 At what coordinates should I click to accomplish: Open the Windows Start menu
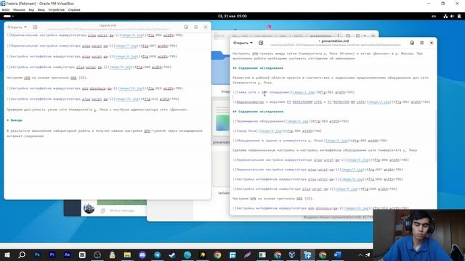(7, 254)
